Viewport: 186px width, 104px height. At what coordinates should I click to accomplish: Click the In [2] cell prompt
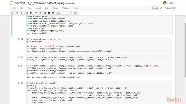(x=22, y=39)
